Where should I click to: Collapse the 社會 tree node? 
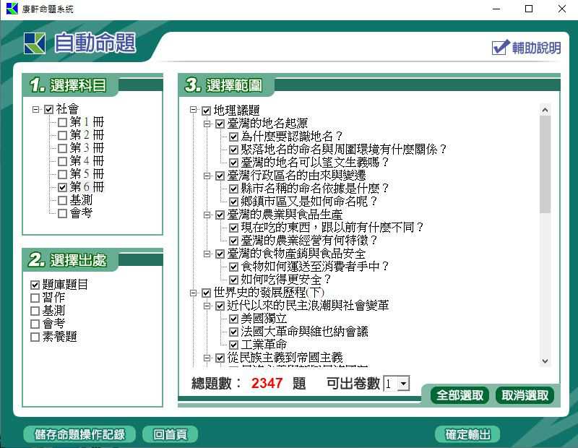[x=35, y=110]
